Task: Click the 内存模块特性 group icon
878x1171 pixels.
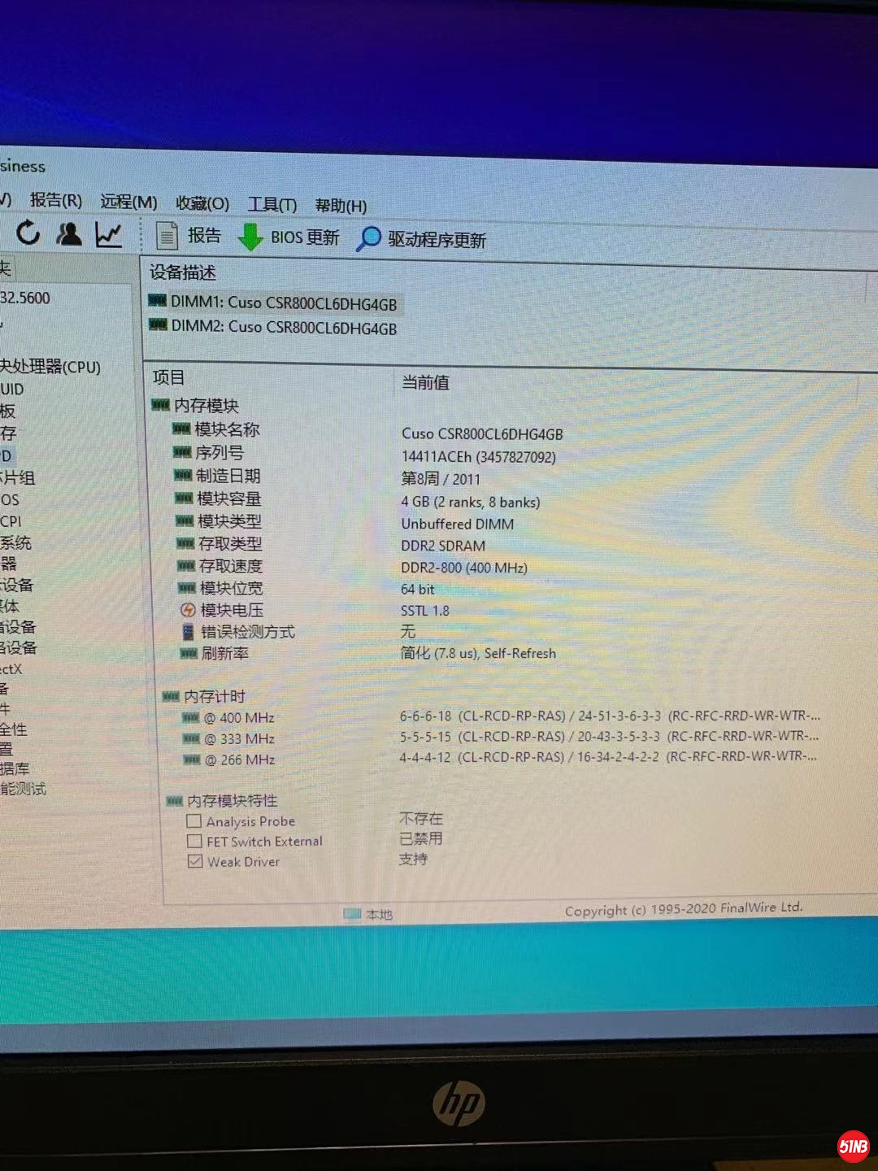Action: click(x=175, y=801)
